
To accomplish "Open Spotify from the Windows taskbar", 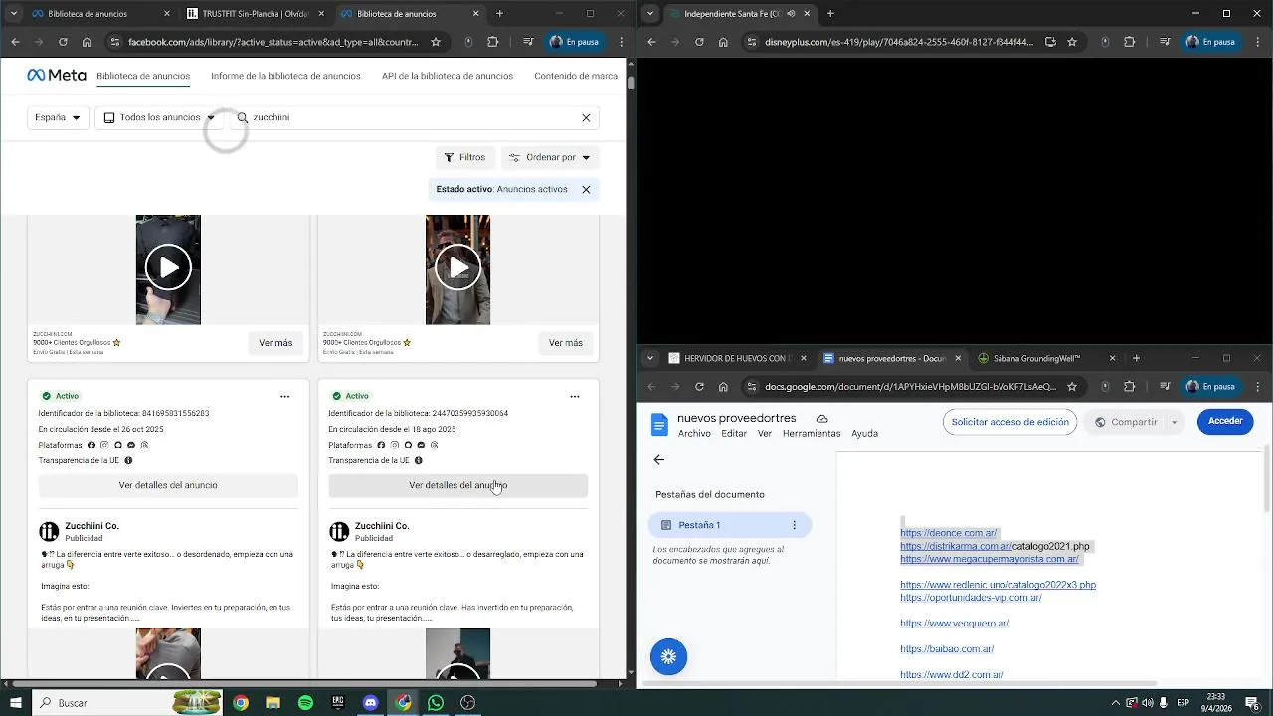I will tap(305, 703).
